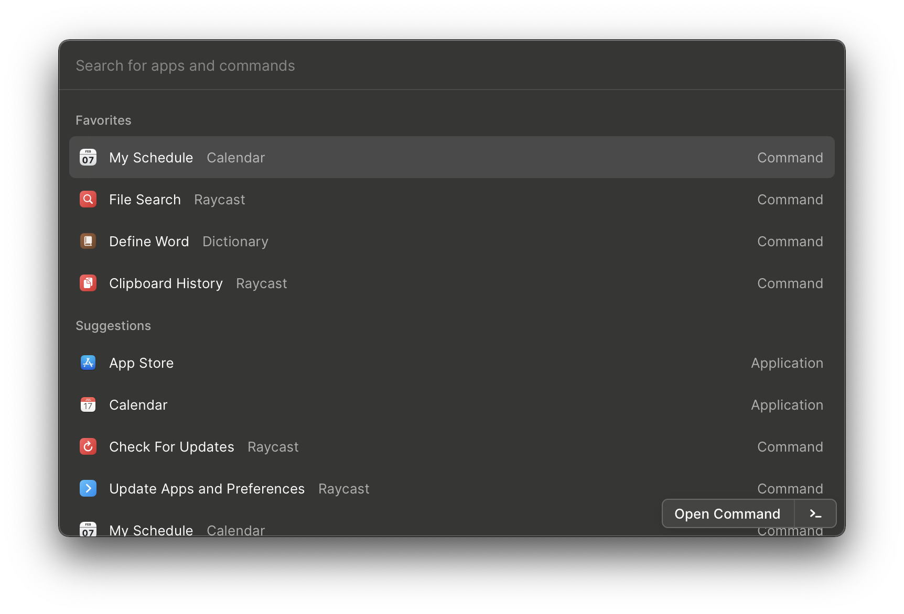
Task: Select the My Schedule title under Suggestions
Action: (x=151, y=530)
